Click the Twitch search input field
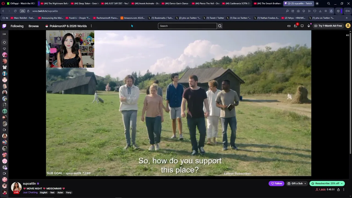Viewport: 352px width, 198px height. [187, 26]
